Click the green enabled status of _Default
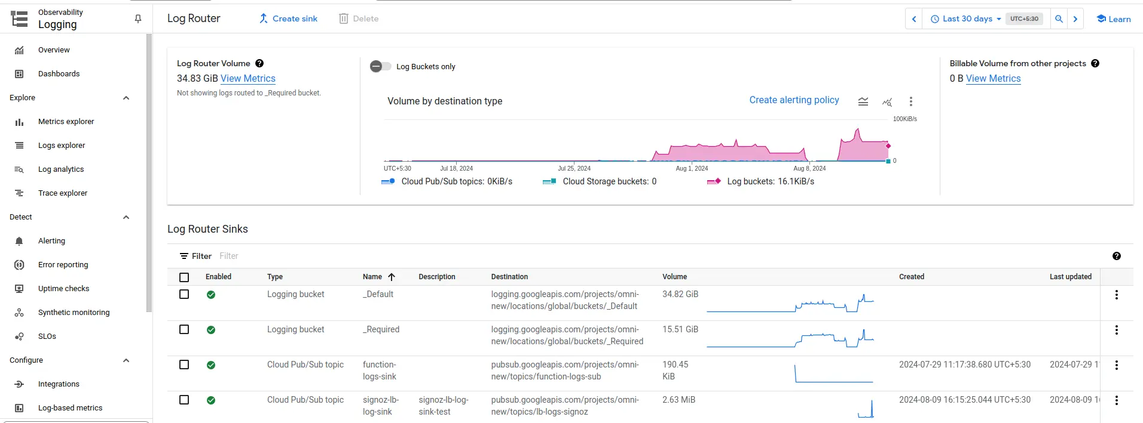 211,295
